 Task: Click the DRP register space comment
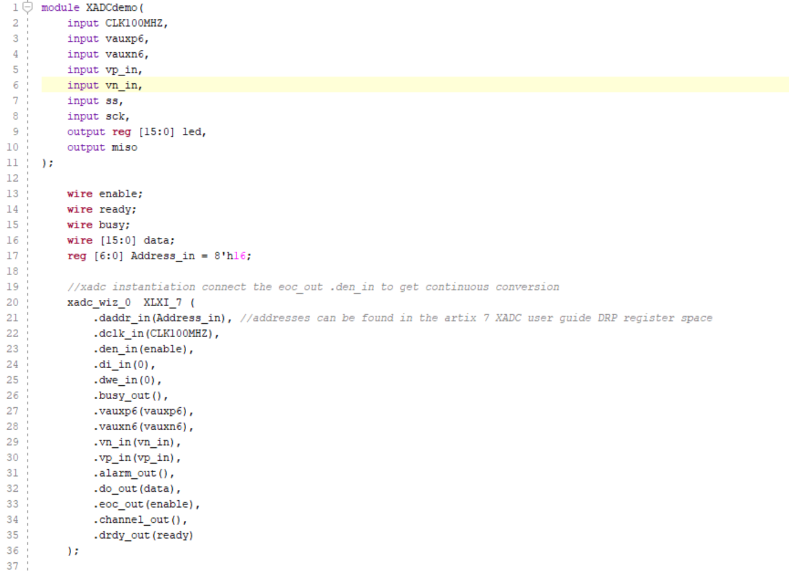pyautogui.click(x=476, y=318)
